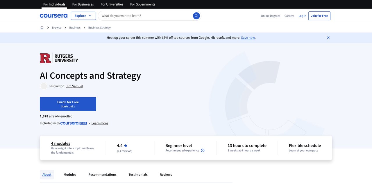Jump to the Recommendations tab
The width and height of the screenshot is (372, 184).
pos(102,175)
